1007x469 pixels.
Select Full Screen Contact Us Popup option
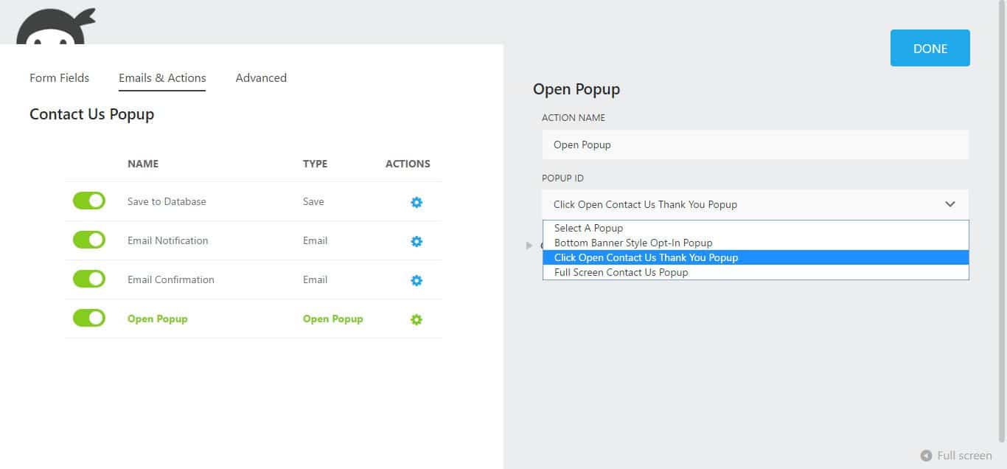point(622,272)
